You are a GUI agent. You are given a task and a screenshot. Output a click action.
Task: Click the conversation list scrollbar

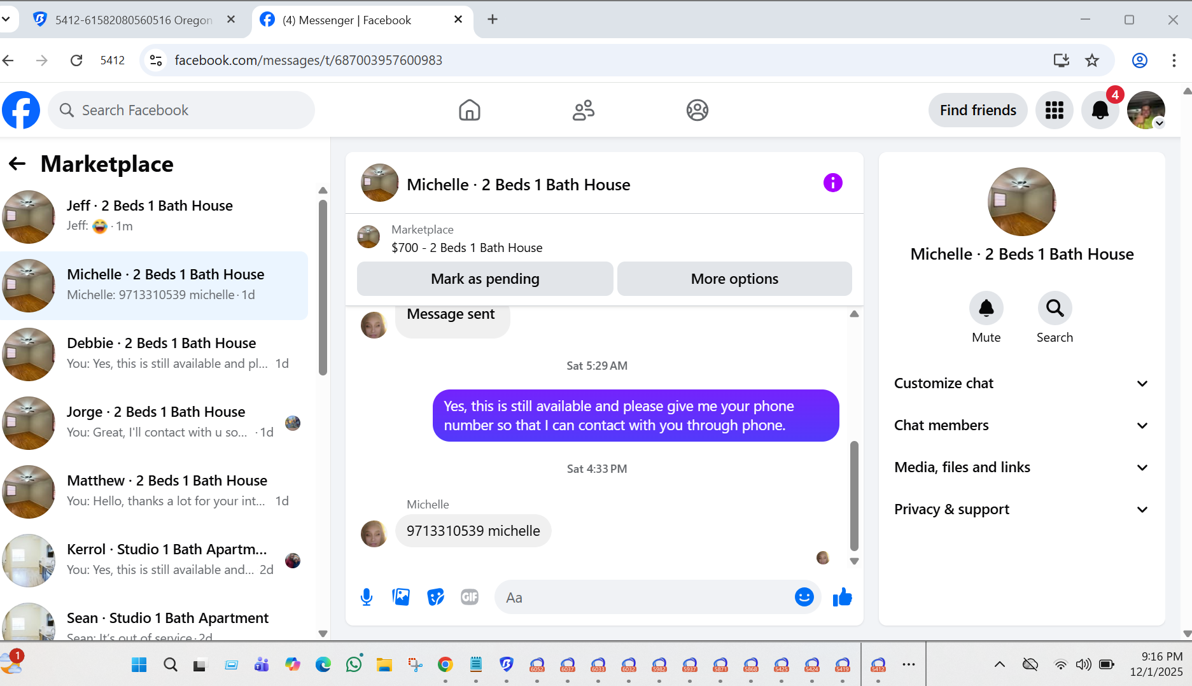323,288
